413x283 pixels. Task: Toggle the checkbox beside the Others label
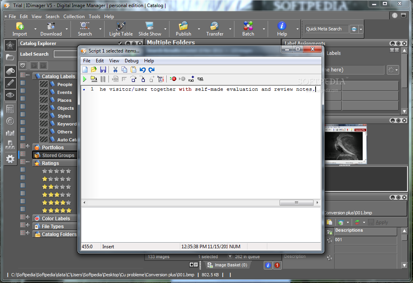click(x=23, y=130)
